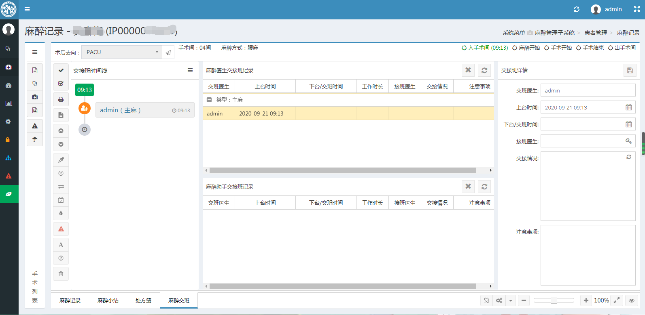Screen dimensions: 645x315
Task: Open the 患者管理 breadcrumb link
Action: (596, 33)
